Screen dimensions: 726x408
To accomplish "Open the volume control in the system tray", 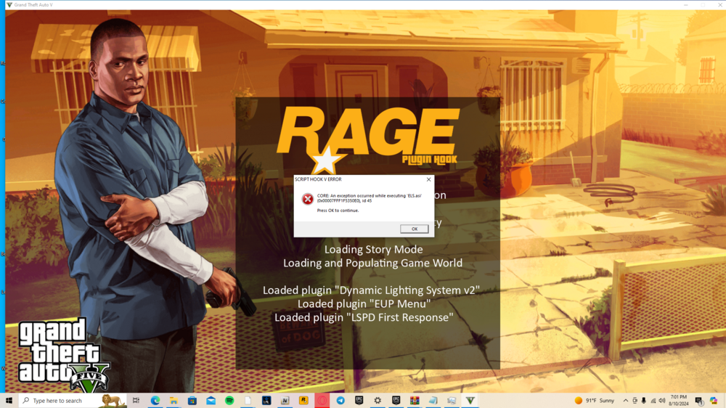I will 662,401.
